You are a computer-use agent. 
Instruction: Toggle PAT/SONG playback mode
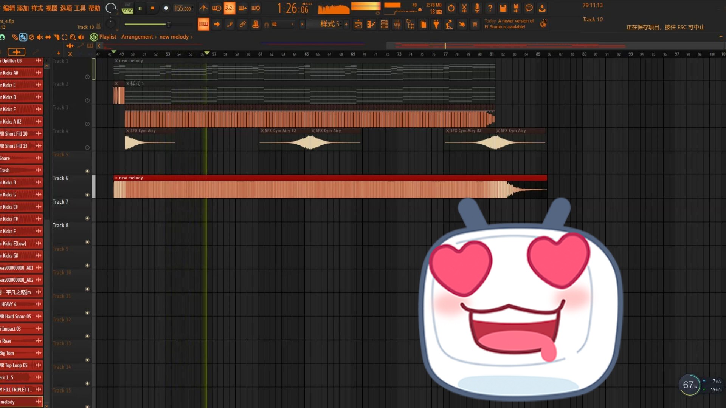point(127,8)
